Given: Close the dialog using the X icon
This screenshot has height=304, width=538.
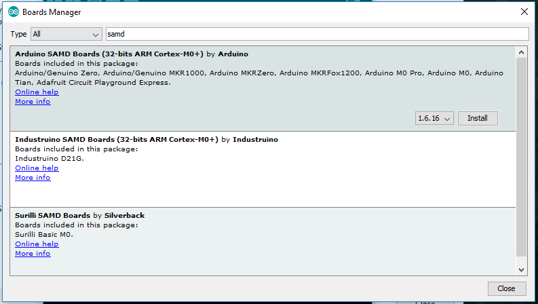Looking at the screenshot, I should pyautogui.click(x=524, y=12).
